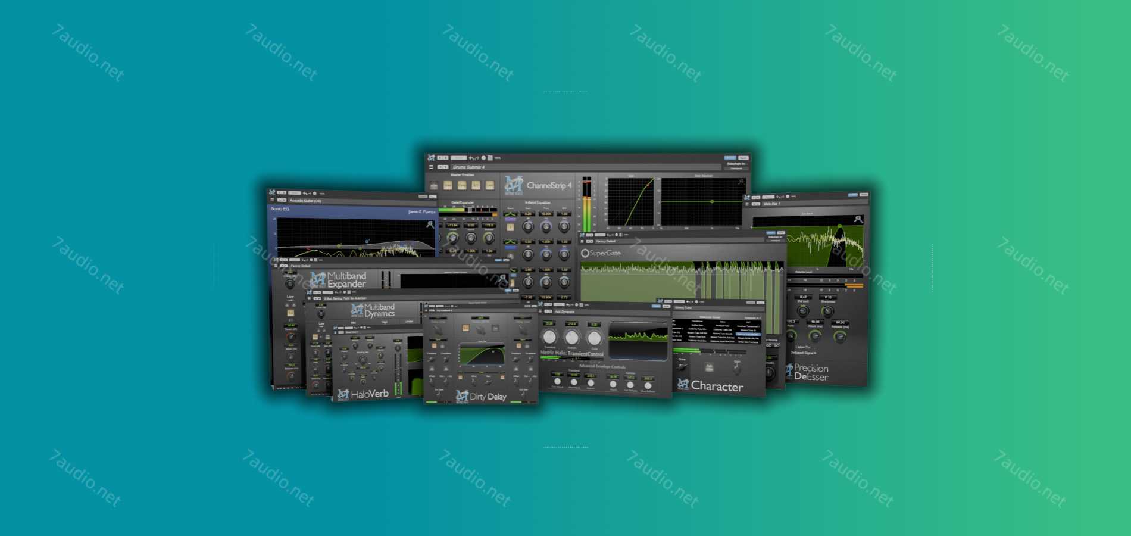This screenshot has width=1131, height=536.
Task: Open the preset selector in Multiband Dynamics
Action: [x=421, y=298]
